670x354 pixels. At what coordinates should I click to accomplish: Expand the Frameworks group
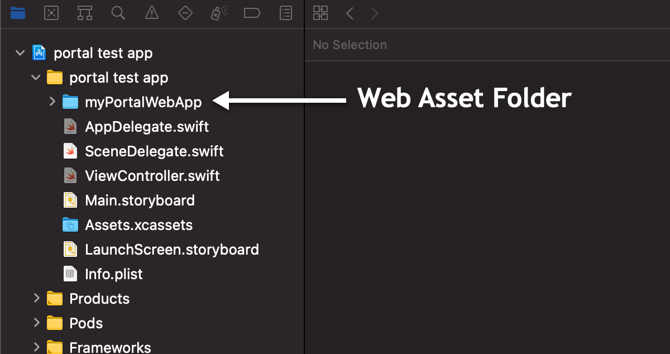(x=36, y=347)
